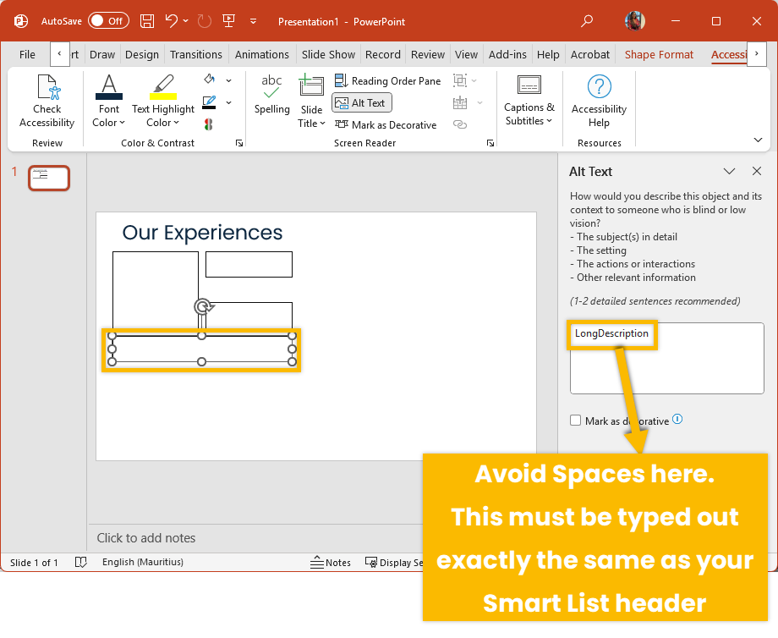Open the Captions & Subtitles dropdown

tap(529, 102)
